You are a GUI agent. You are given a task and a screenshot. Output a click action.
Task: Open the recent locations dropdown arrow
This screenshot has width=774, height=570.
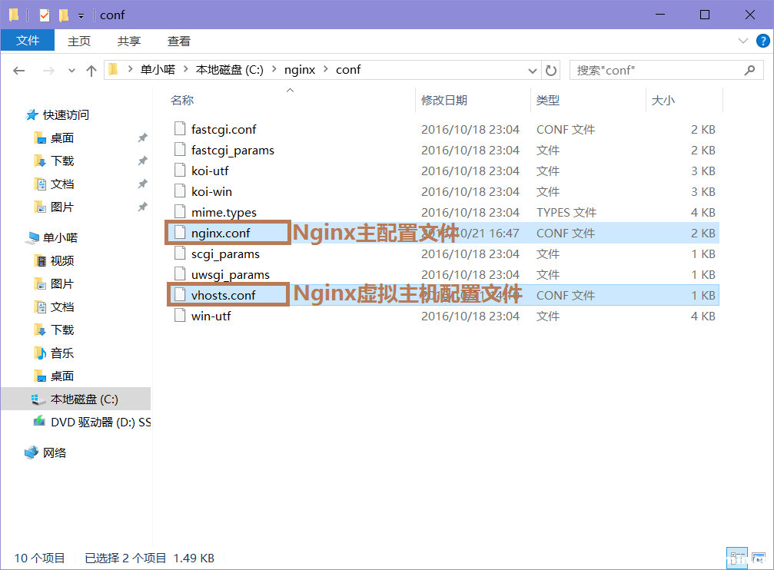click(x=72, y=71)
